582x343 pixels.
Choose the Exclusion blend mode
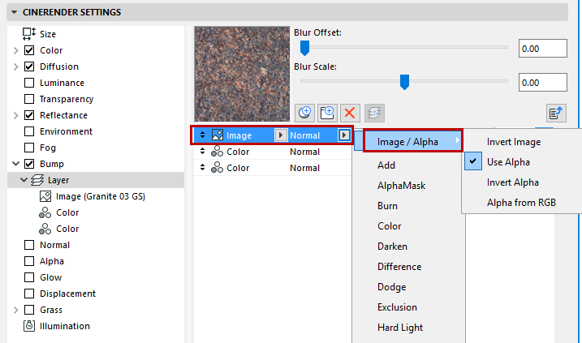click(397, 307)
